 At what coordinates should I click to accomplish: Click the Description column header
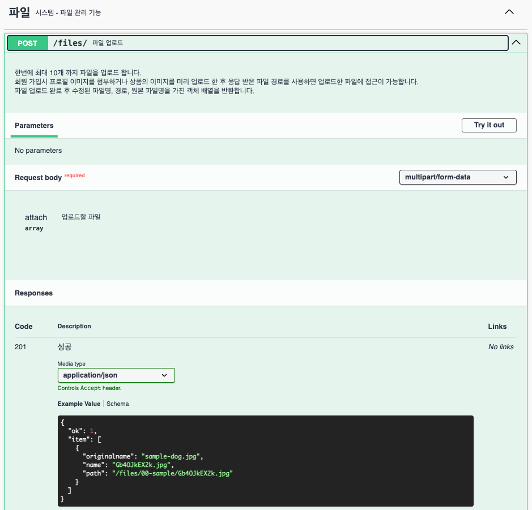pos(74,327)
